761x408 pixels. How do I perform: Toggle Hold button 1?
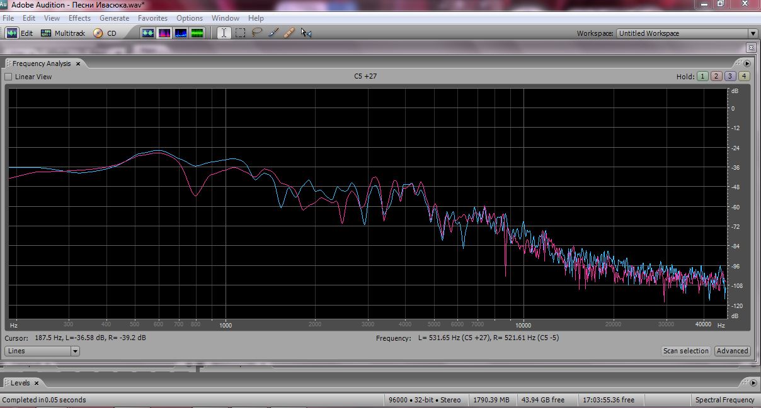(702, 77)
